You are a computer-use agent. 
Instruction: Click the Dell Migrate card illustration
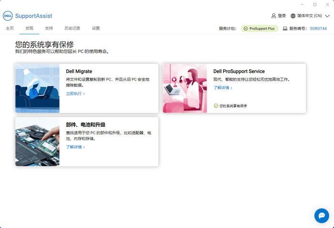tap(37, 88)
